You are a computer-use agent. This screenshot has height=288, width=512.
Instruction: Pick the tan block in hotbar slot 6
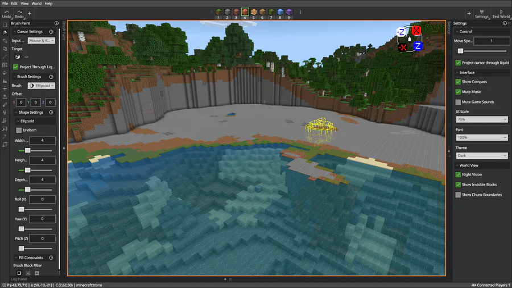(x=262, y=12)
